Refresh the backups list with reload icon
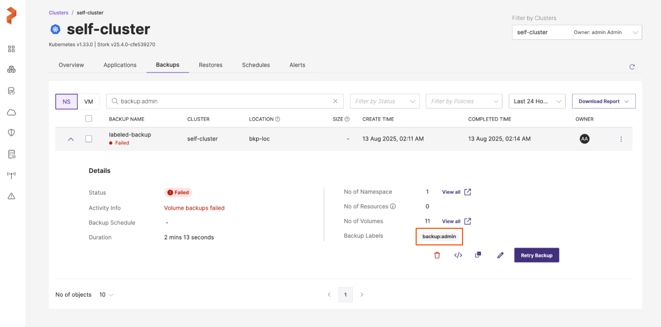Viewport: 661px width, 327px height. (632, 67)
